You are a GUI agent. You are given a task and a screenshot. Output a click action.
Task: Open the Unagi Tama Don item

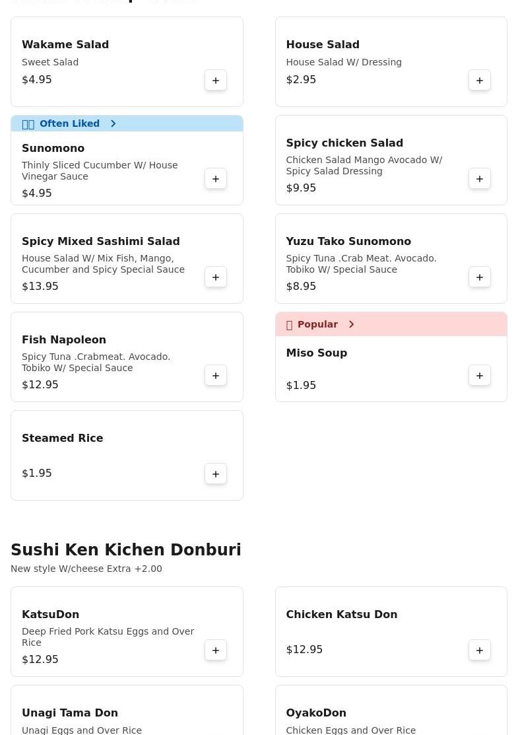point(70,713)
